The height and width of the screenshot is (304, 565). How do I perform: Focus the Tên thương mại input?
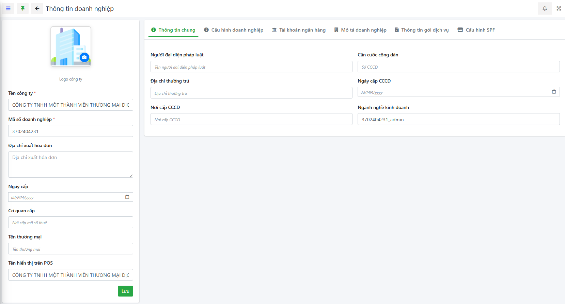(70, 249)
